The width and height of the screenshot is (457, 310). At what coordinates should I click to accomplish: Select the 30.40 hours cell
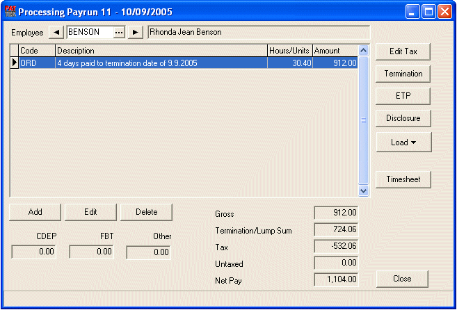(x=290, y=63)
